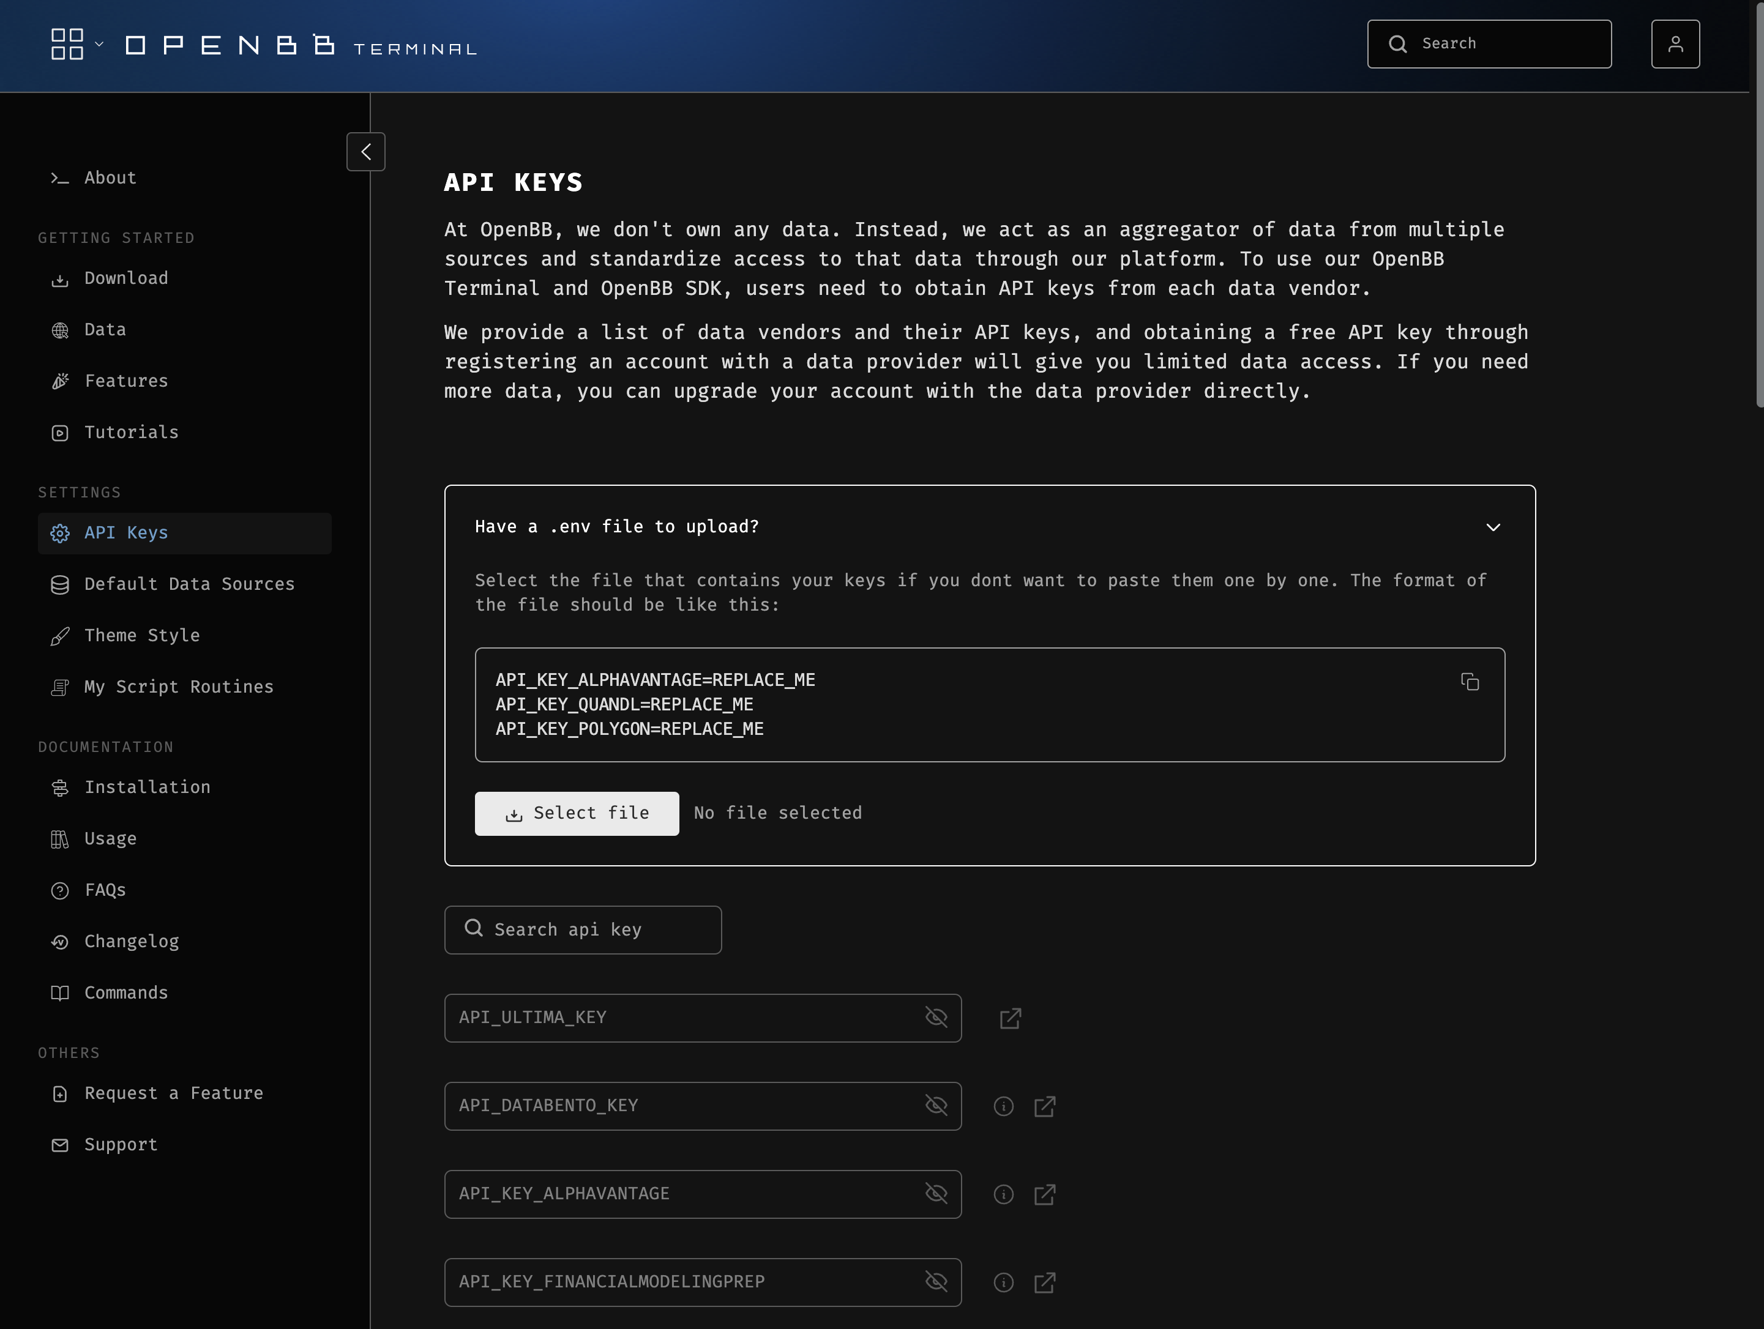Show info for API_DATABENTO_KEY
The height and width of the screenshot is (1329, 1764).
(x=1003, y=1106)
